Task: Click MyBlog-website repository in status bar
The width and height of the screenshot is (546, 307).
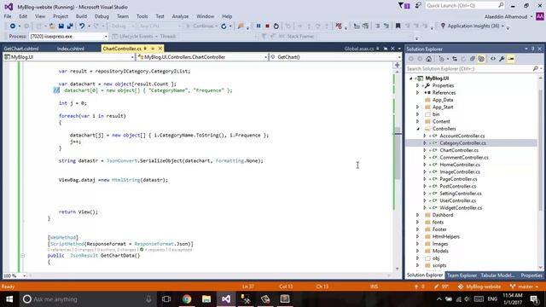Action: 479,287
